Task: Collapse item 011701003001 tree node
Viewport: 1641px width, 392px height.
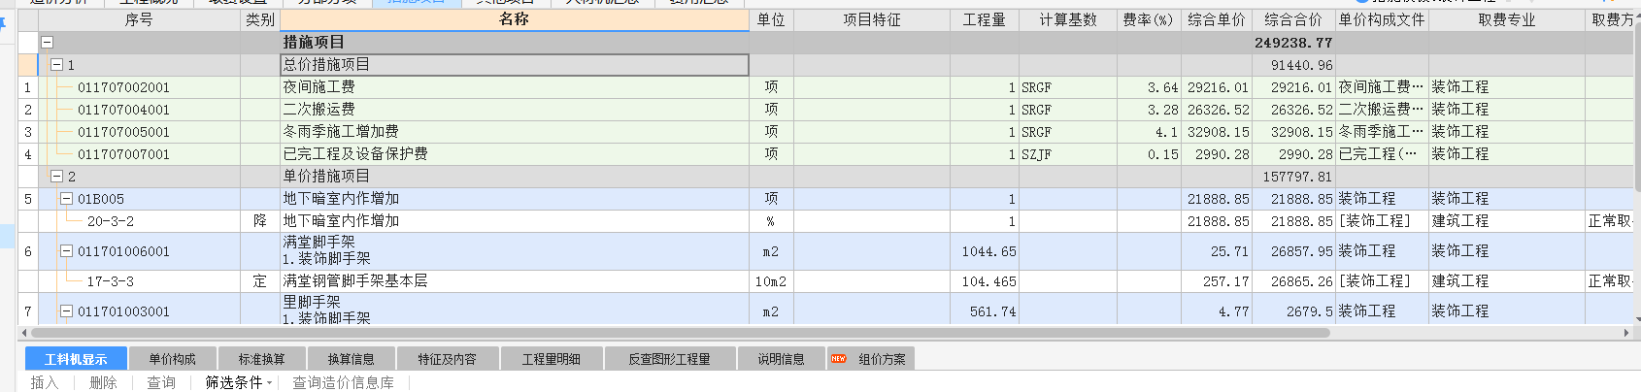Action: pyautogui.click(x=66, y=311)
